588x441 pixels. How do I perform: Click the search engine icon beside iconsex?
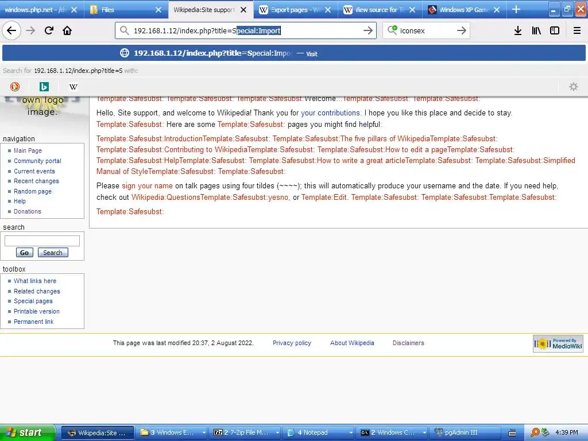pyautogui.click(x=392, y=30)
